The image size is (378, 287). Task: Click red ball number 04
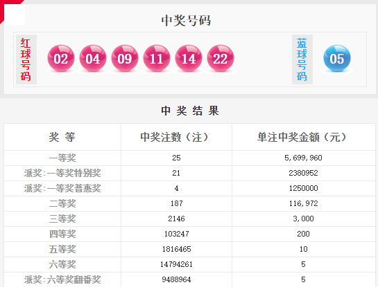[93, 58]
